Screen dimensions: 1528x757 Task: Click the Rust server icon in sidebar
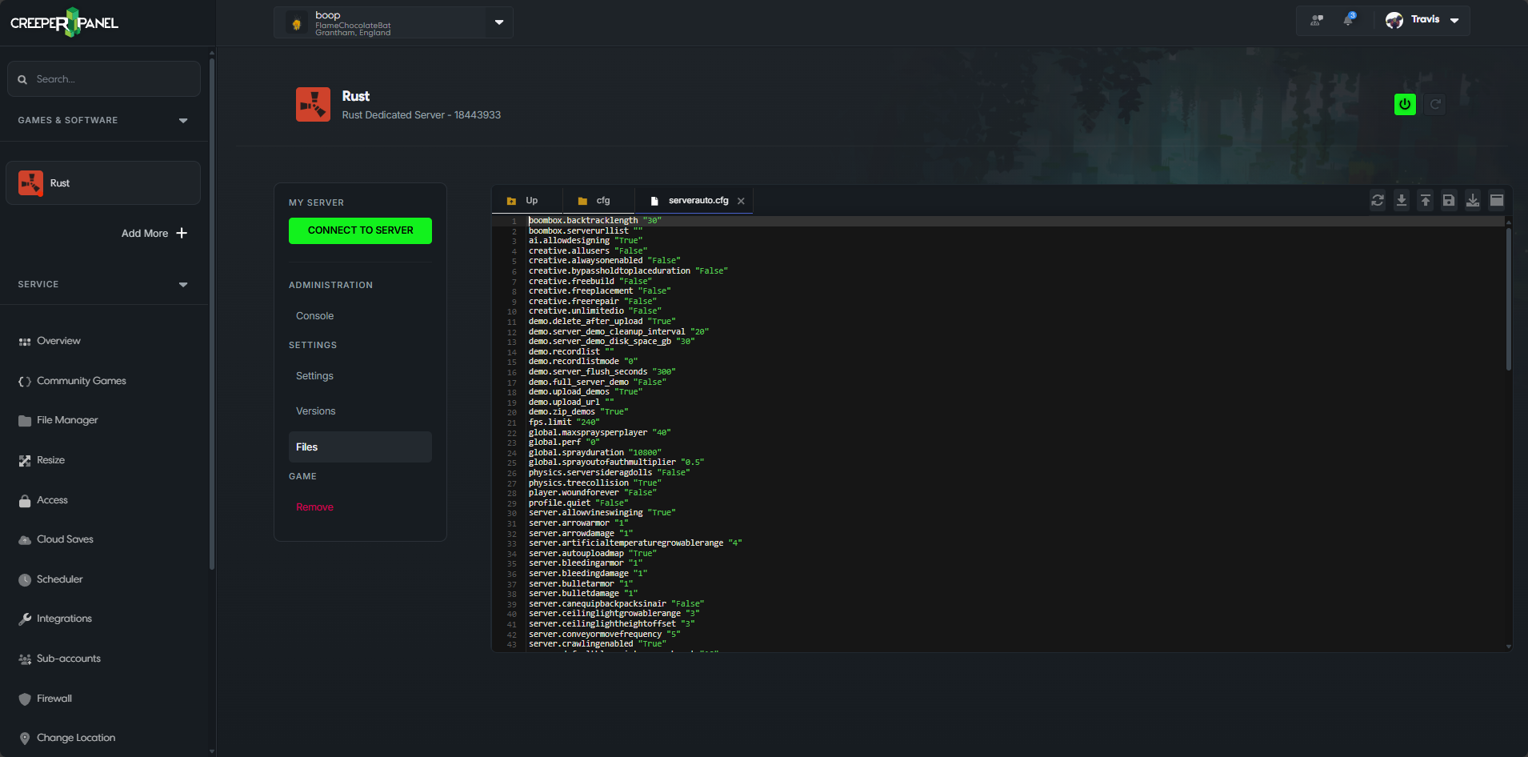click(30, 182)
